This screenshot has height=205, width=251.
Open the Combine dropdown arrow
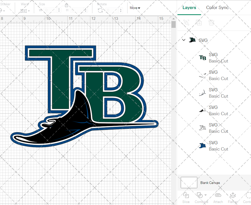point(206,195)
